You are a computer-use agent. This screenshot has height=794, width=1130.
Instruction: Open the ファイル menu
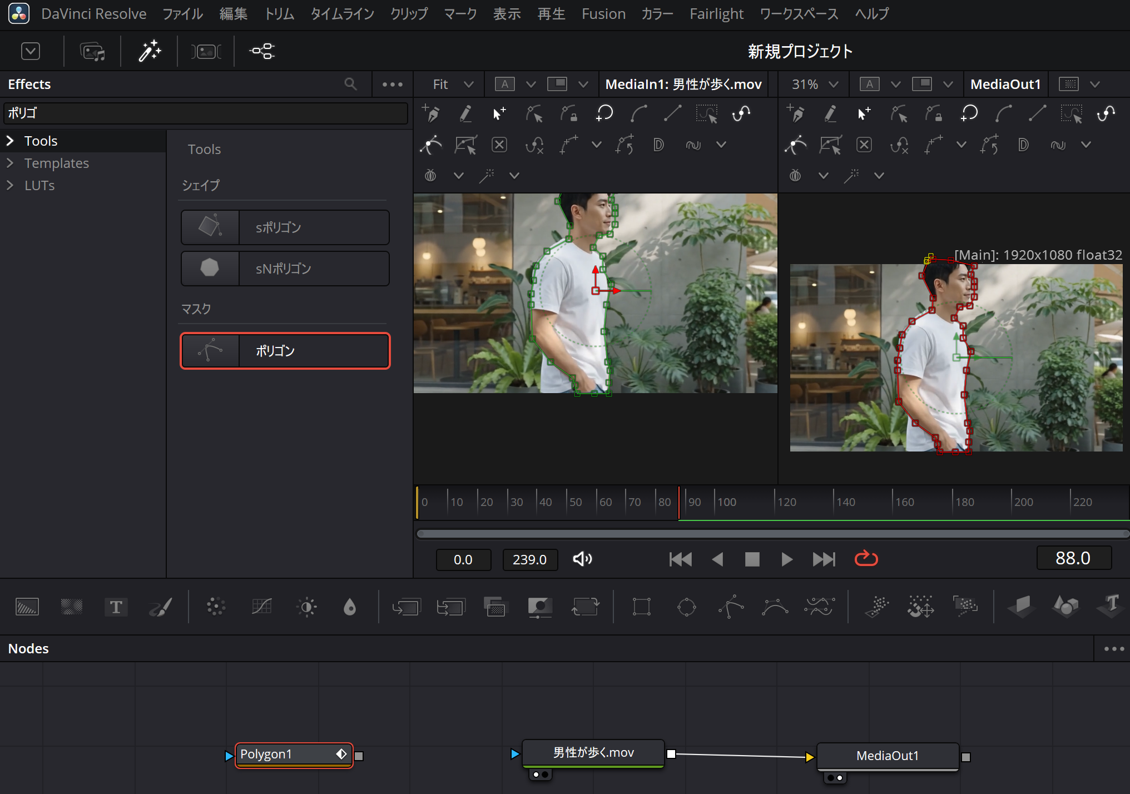pos(183,14)
